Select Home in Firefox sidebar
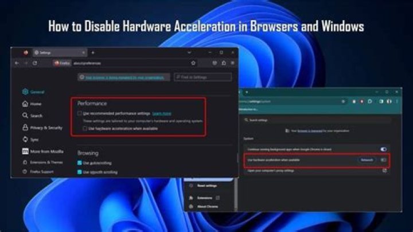The width and height of the screenshot is (413, 232). point(32,104)
